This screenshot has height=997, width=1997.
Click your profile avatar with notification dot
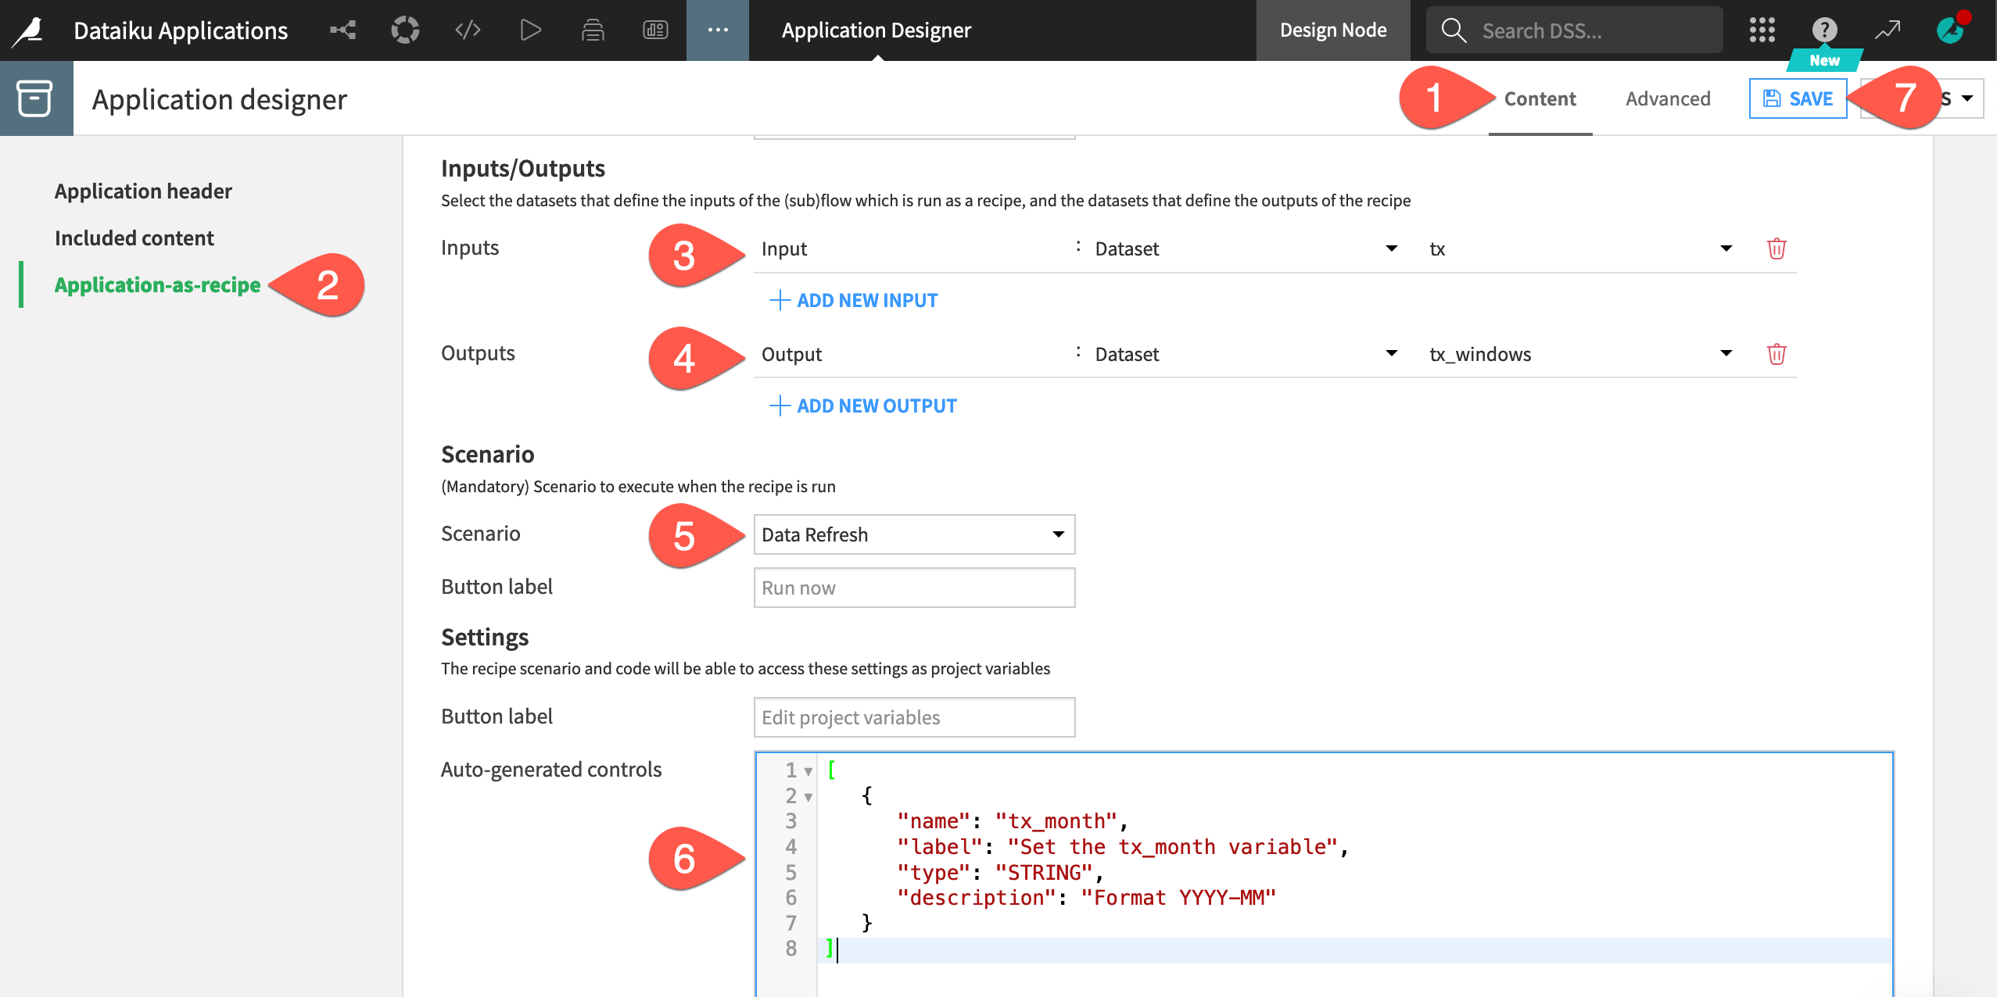coord(1950,30)
